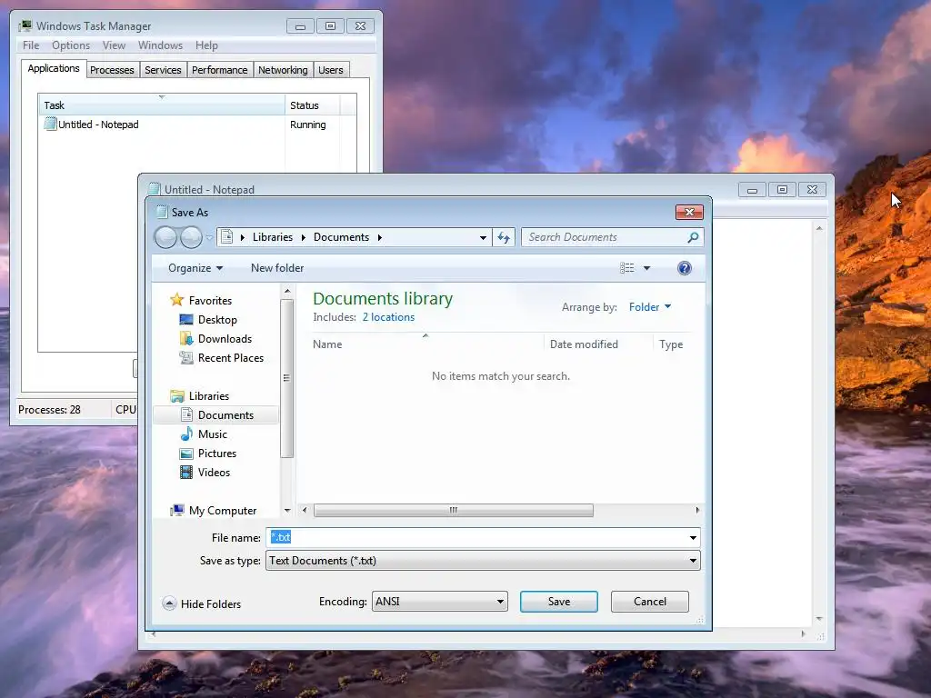
Task: Select Pictures library in navigation pane
Action: (x=208, y=453)
